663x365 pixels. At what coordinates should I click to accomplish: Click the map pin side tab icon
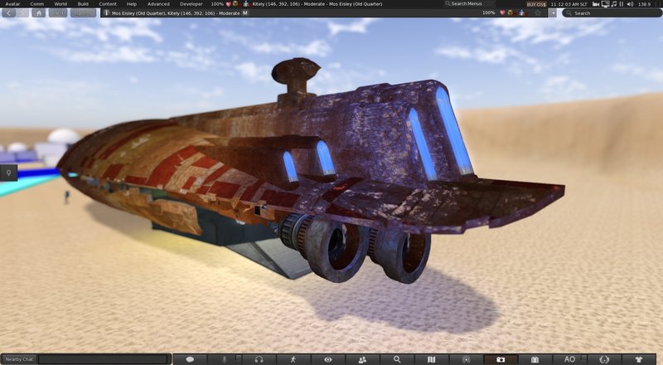tap(8, 173)
